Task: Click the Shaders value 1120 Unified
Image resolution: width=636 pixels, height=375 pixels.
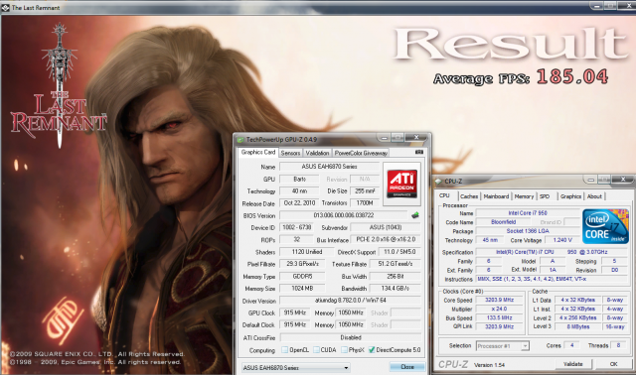Action: click(307, 252)
